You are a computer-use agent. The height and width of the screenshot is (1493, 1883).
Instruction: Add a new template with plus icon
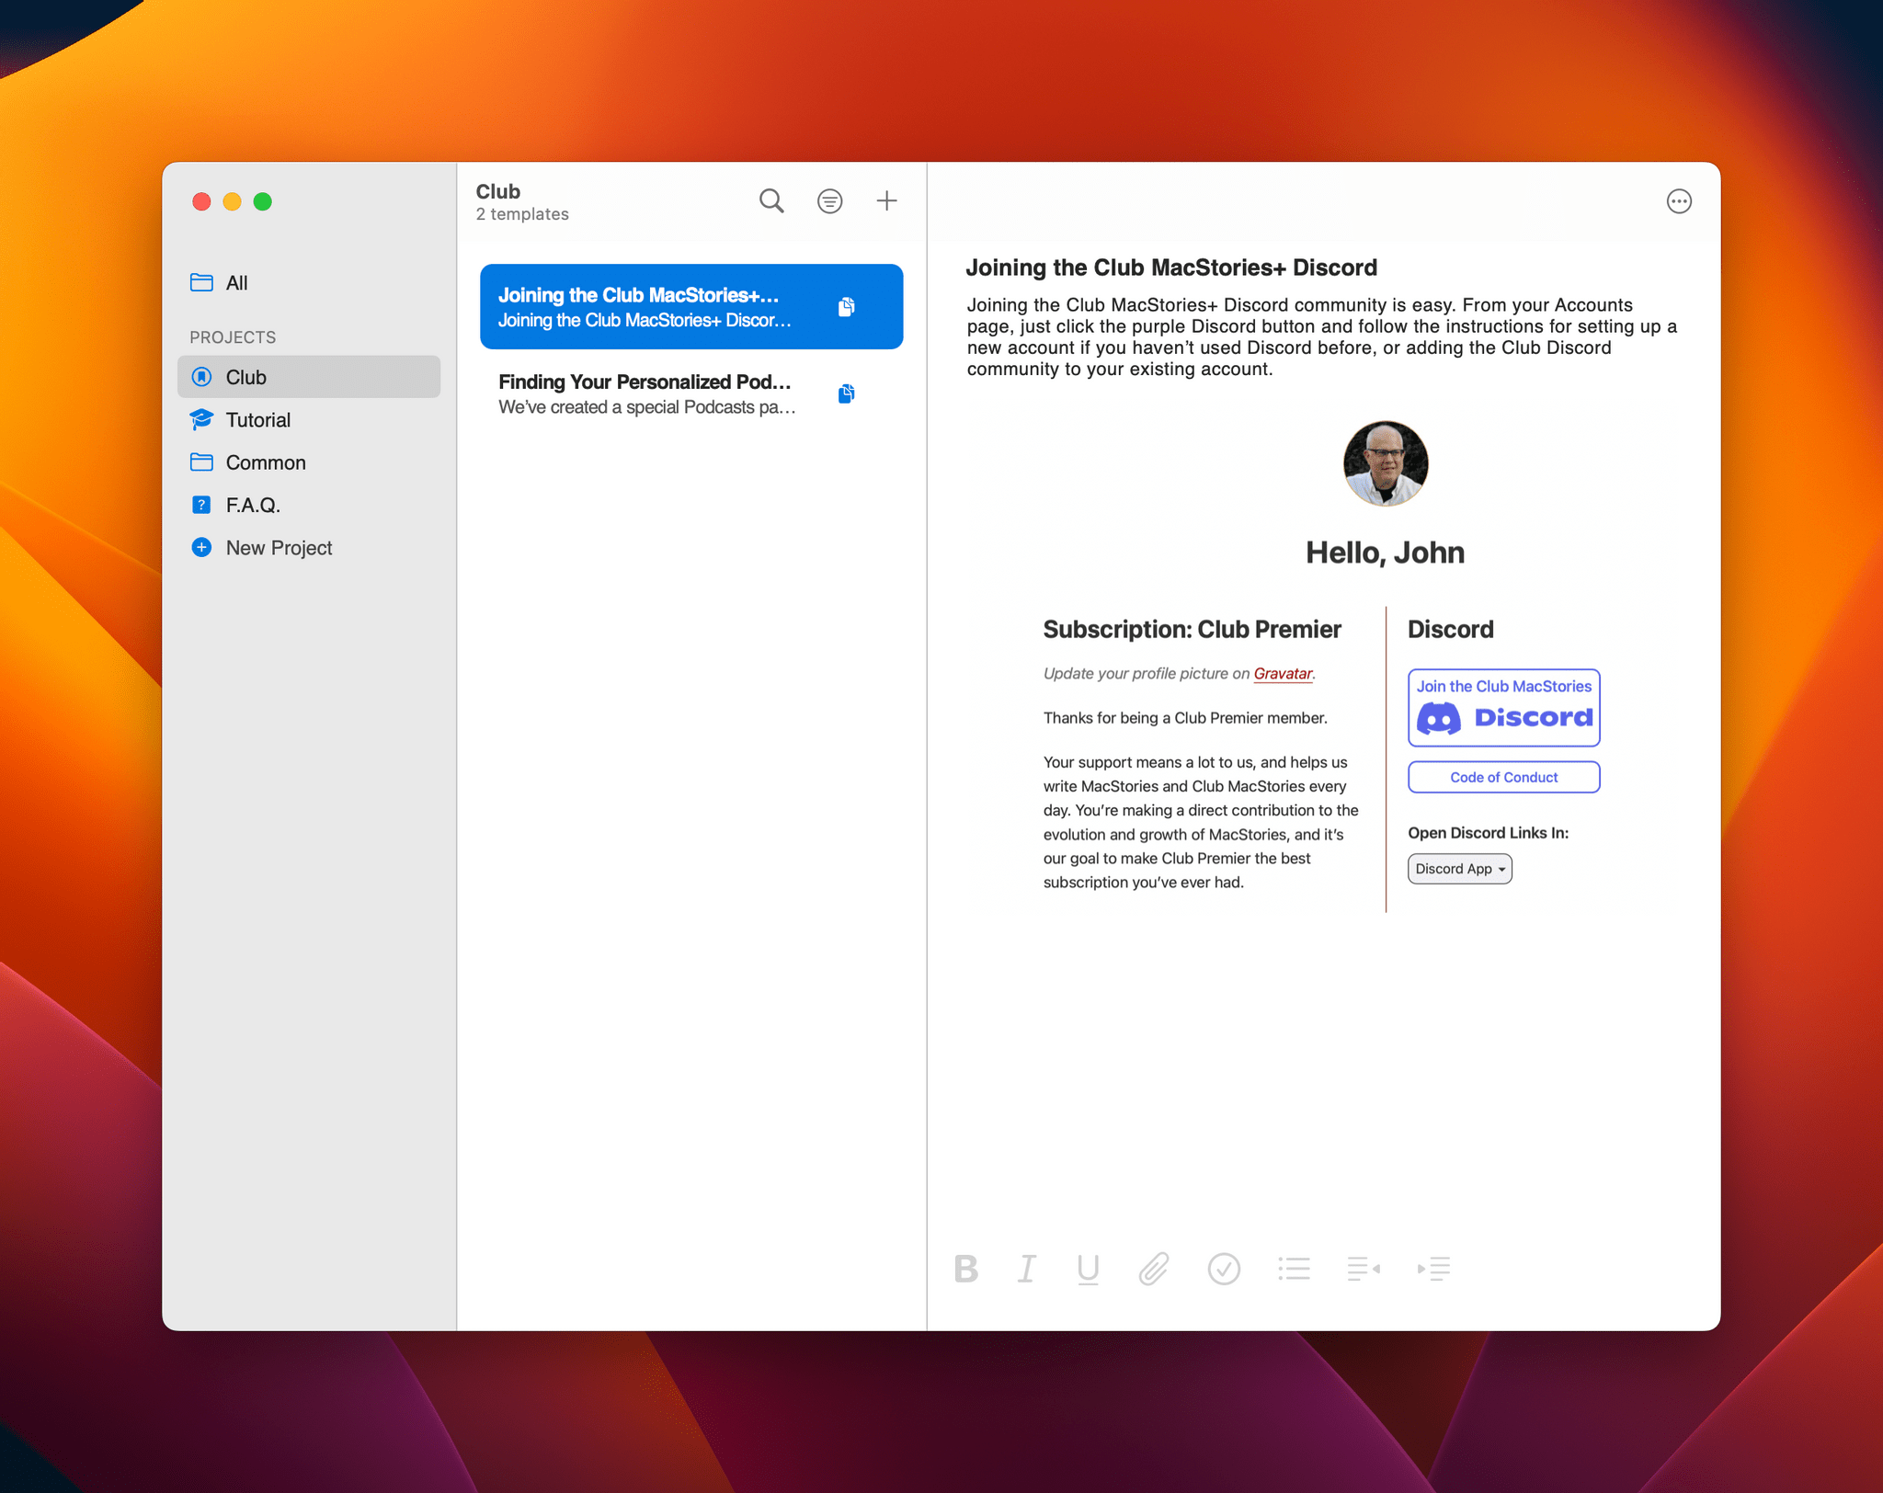tap(886, 200)
